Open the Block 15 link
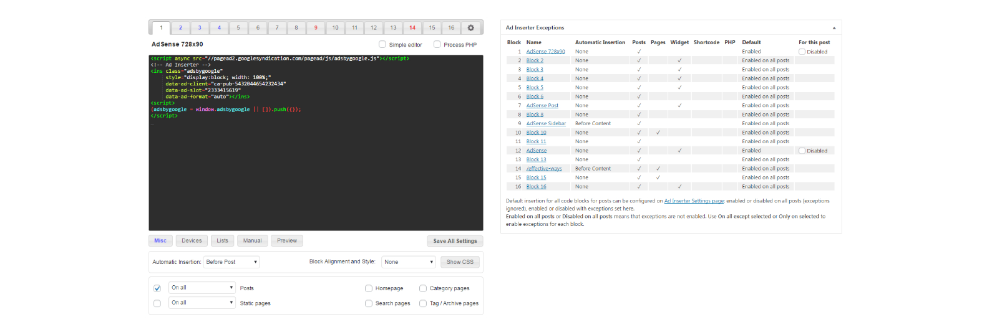Viewport: 987px width, 335px height. coord(536,177)
